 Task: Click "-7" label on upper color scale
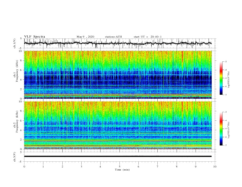tap(225, 95)
